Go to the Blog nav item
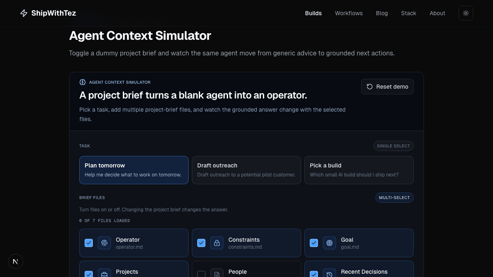Screen dimensions: 493x277 (x=382, y=13)
